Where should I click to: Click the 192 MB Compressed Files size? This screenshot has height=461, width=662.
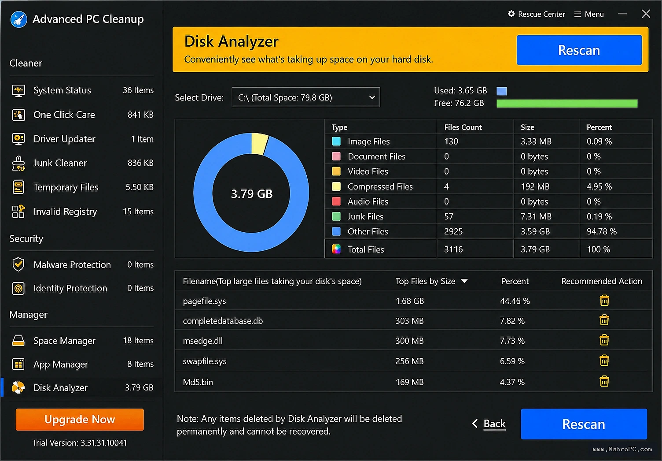535,186
